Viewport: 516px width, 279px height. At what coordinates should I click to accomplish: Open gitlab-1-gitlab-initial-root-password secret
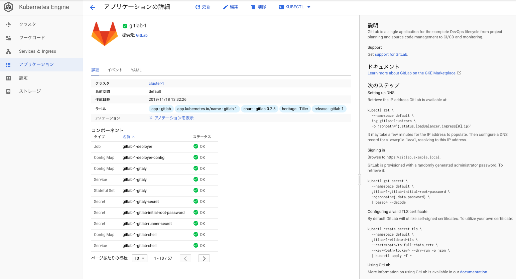point(153,213)
